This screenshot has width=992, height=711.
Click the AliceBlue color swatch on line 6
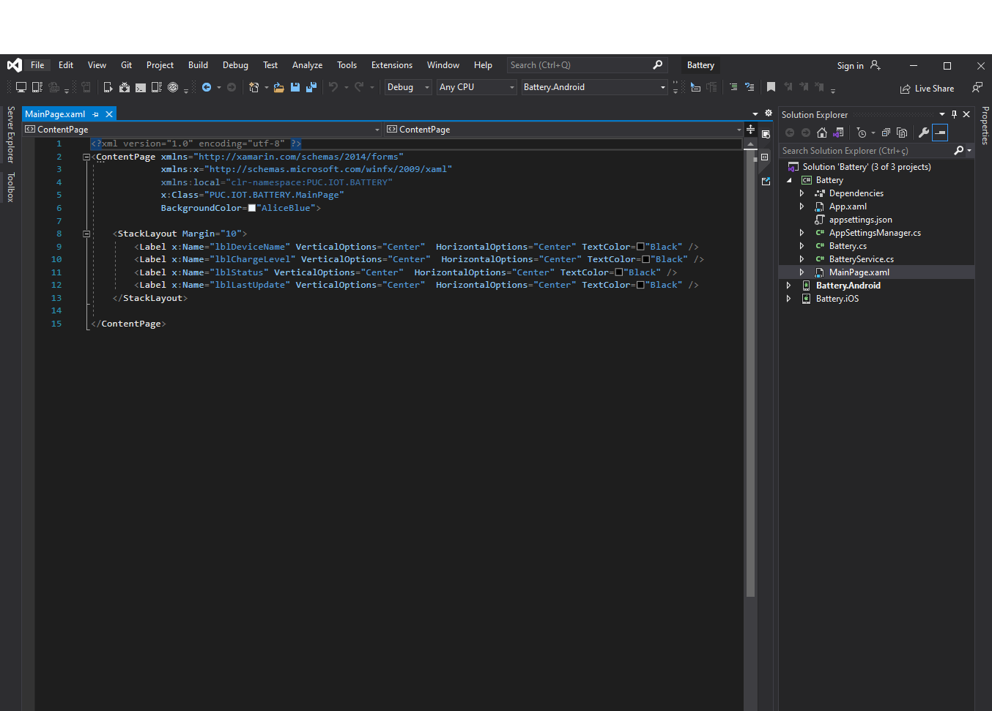[x=252, y=207]
